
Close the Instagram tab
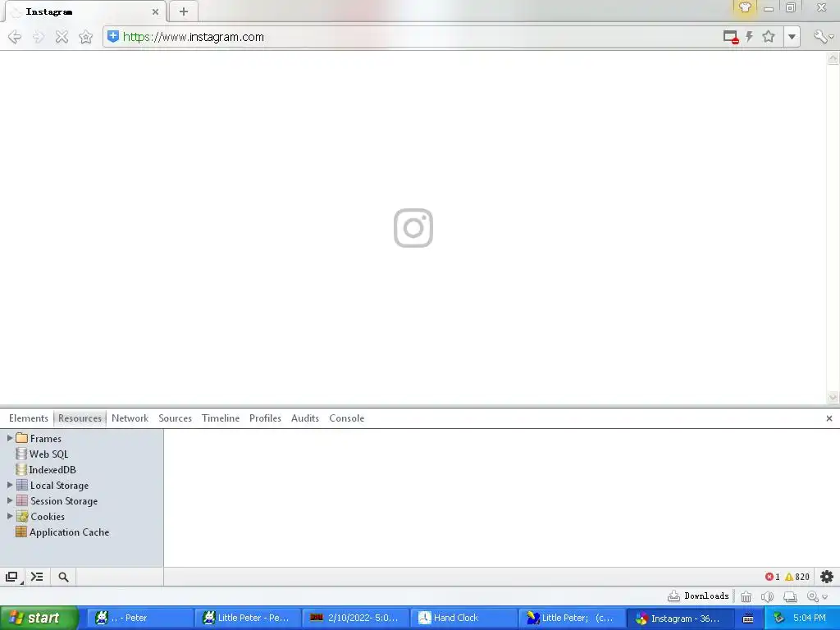(155, 11)
